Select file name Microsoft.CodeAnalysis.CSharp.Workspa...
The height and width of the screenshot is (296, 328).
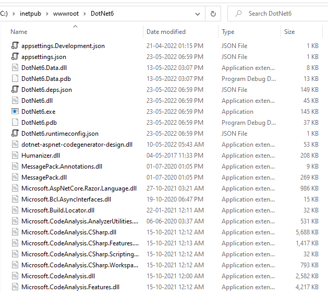[80, 265]
